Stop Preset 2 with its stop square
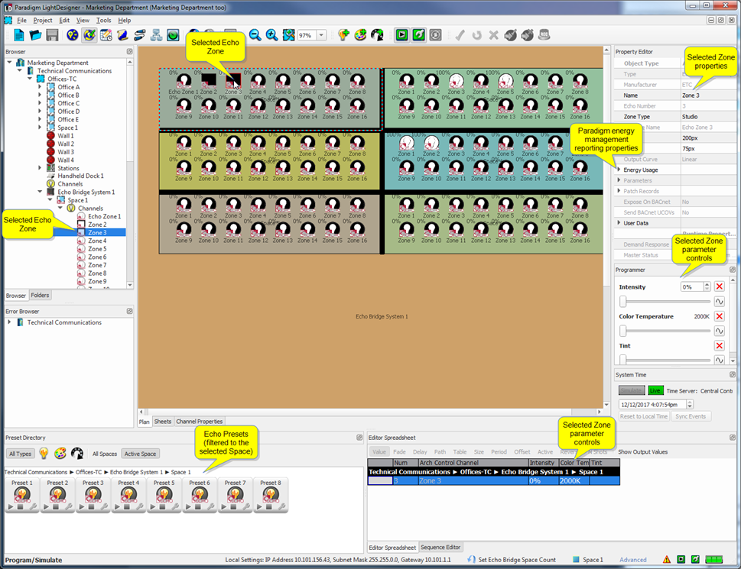 pos(56,506)
